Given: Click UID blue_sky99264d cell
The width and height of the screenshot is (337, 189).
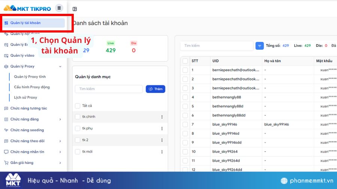Looking at the screenshot, I should (226, 161).
